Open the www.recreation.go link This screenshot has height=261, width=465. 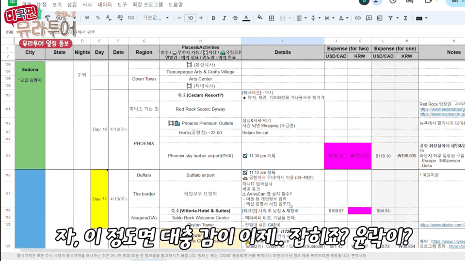point(442,114)
